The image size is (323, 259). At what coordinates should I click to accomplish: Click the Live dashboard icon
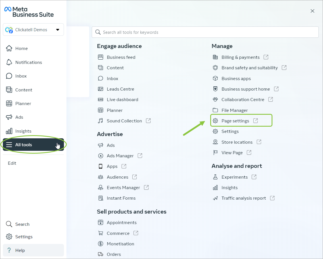tap(100, 100)
